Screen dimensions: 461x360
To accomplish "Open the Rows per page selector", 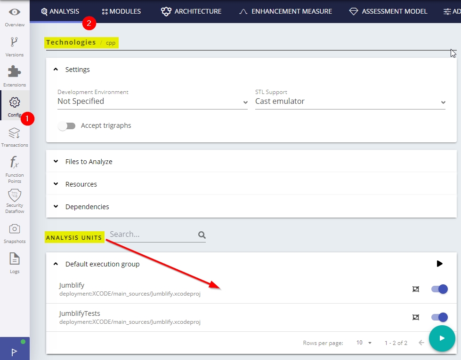I will pyautogui.click(x=364, y=343).
